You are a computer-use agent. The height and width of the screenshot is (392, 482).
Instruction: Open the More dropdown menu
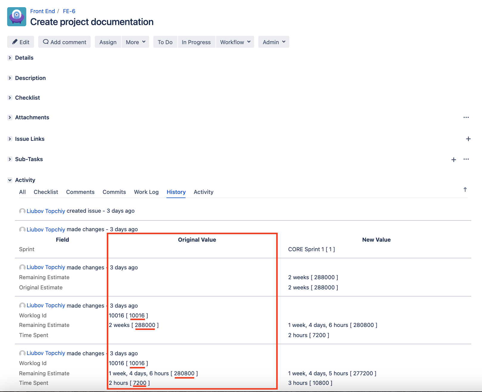click(135, 42)
